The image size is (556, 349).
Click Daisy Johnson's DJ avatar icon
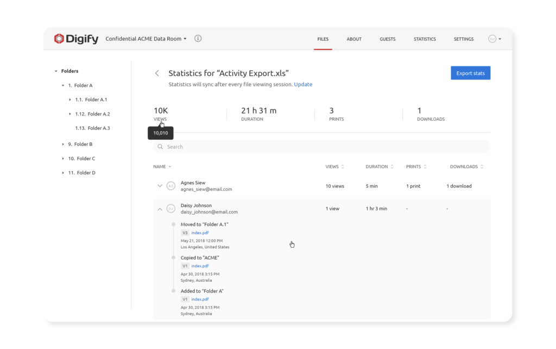pyautogui.click(x=170, y=209)
